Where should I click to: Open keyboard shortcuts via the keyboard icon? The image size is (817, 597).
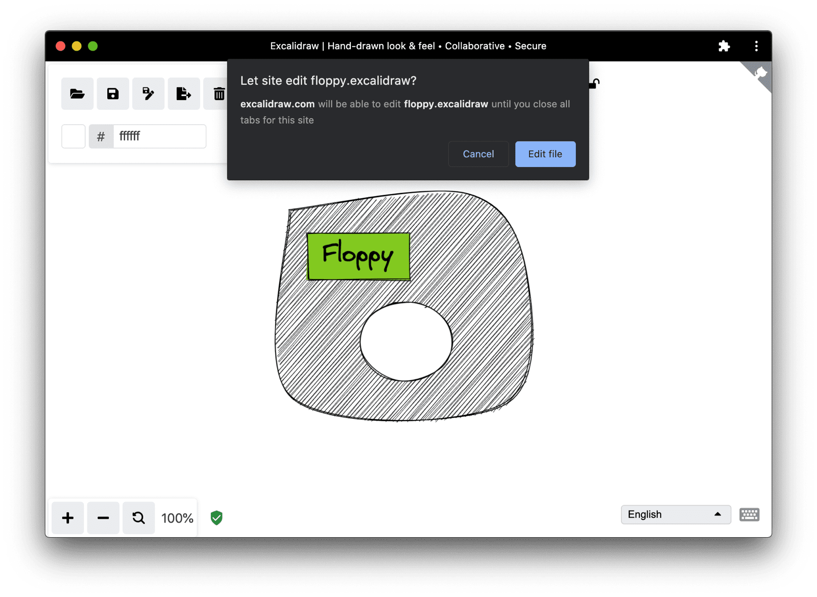pos(749,514)
